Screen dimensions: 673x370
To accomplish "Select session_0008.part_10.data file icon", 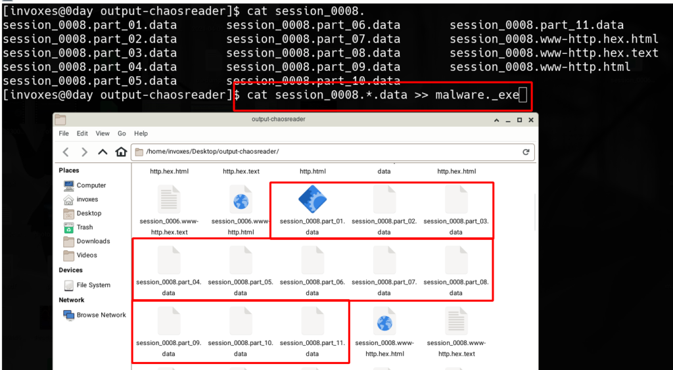I will point(241,321).
